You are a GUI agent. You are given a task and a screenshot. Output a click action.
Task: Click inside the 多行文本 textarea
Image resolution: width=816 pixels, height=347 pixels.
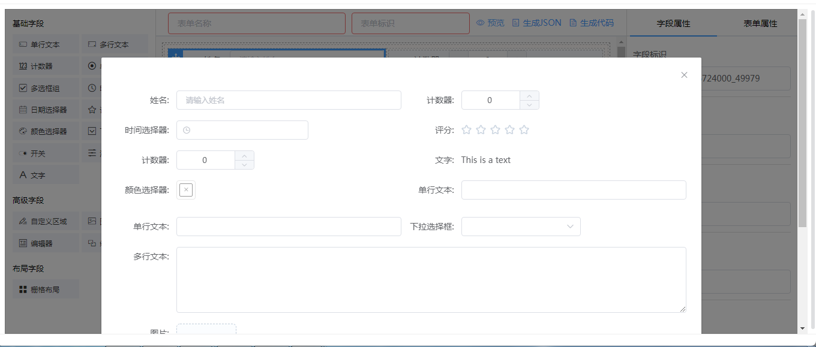point(431,280)
